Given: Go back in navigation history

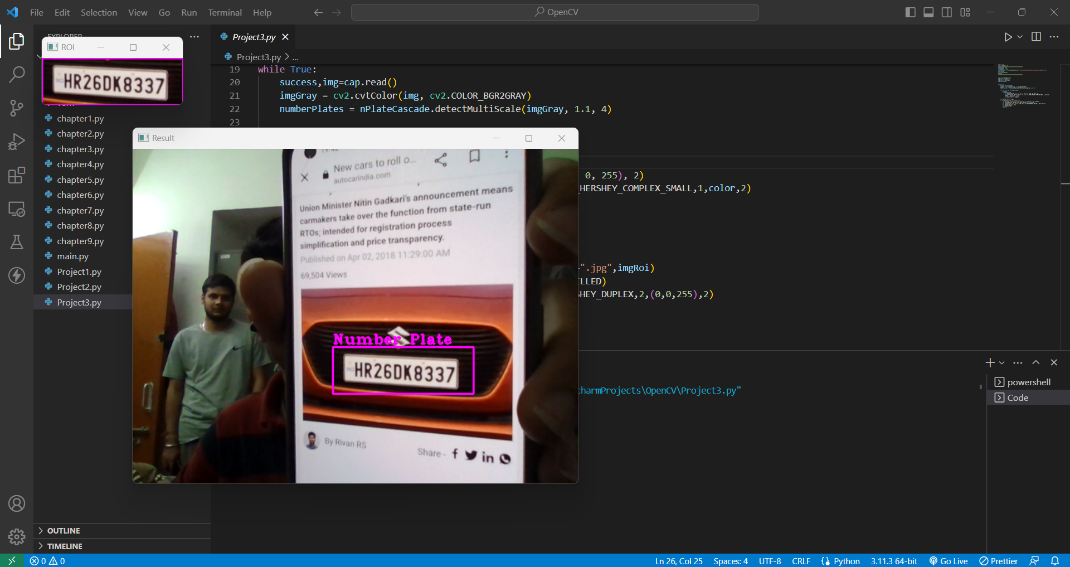Looking at the screenshot, I should pyautogui.click(x=318, y=12).
